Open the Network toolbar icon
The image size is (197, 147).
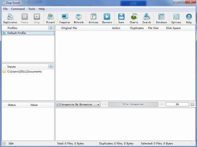tap(78, 18)
